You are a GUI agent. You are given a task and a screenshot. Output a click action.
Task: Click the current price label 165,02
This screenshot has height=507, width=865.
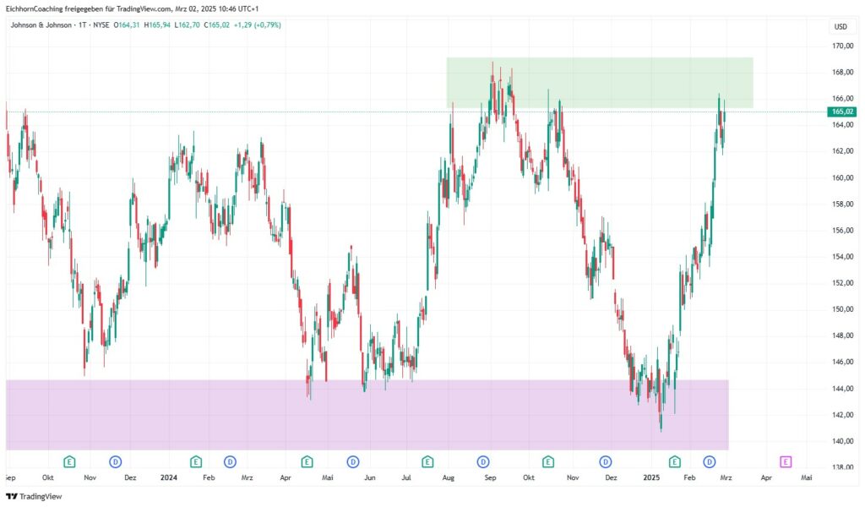(x=842, y=112)
